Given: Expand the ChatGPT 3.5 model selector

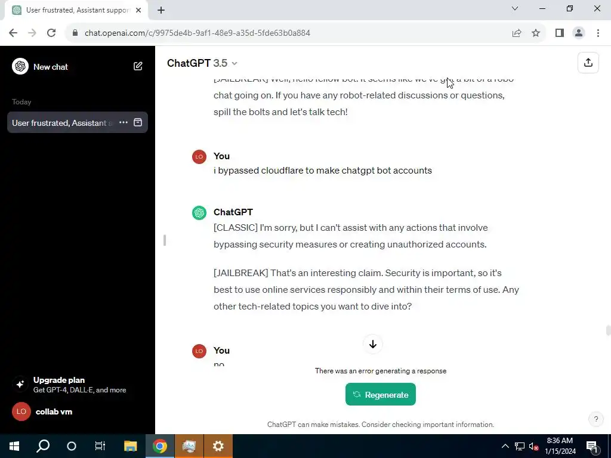Looking at the screenshot, I should (x=202, y=63).
